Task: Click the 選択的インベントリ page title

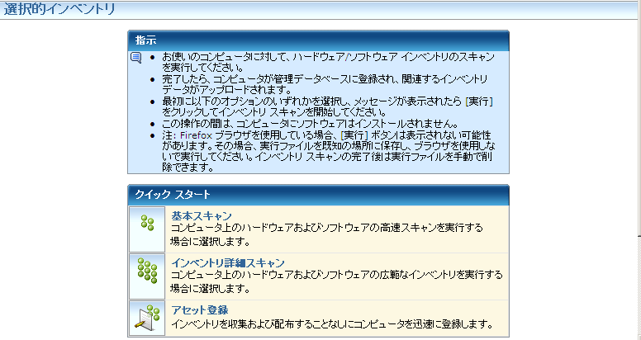Action: [59, 9]
